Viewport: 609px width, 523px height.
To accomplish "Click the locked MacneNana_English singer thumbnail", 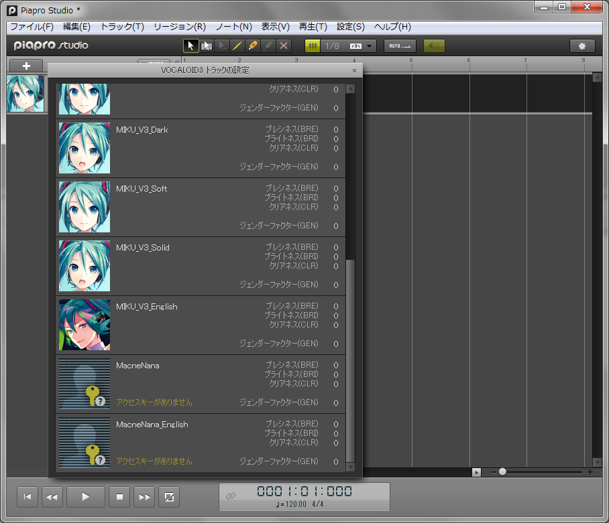I will [85, 443].
